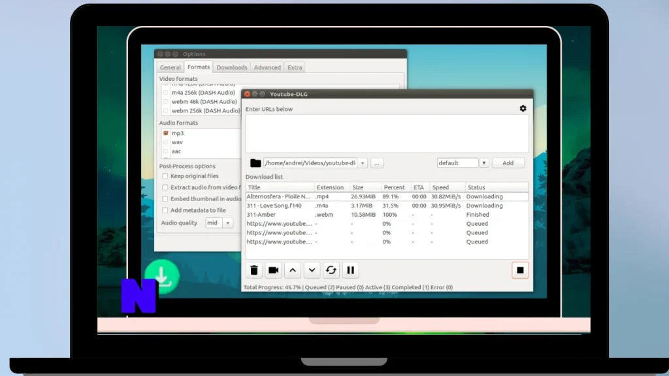The width and height of the screenshot is (669, 376).
Task: Delete selected download with trash icon
Action: [x=254, y=270]
